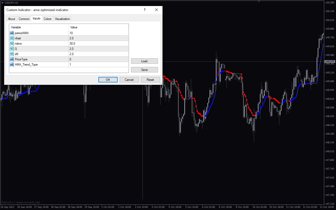The width and height of the screenshot is (336, 210).
Task: Select the G variable name
Action: point(16,49)
